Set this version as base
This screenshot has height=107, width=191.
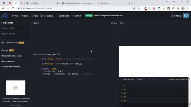47,16
